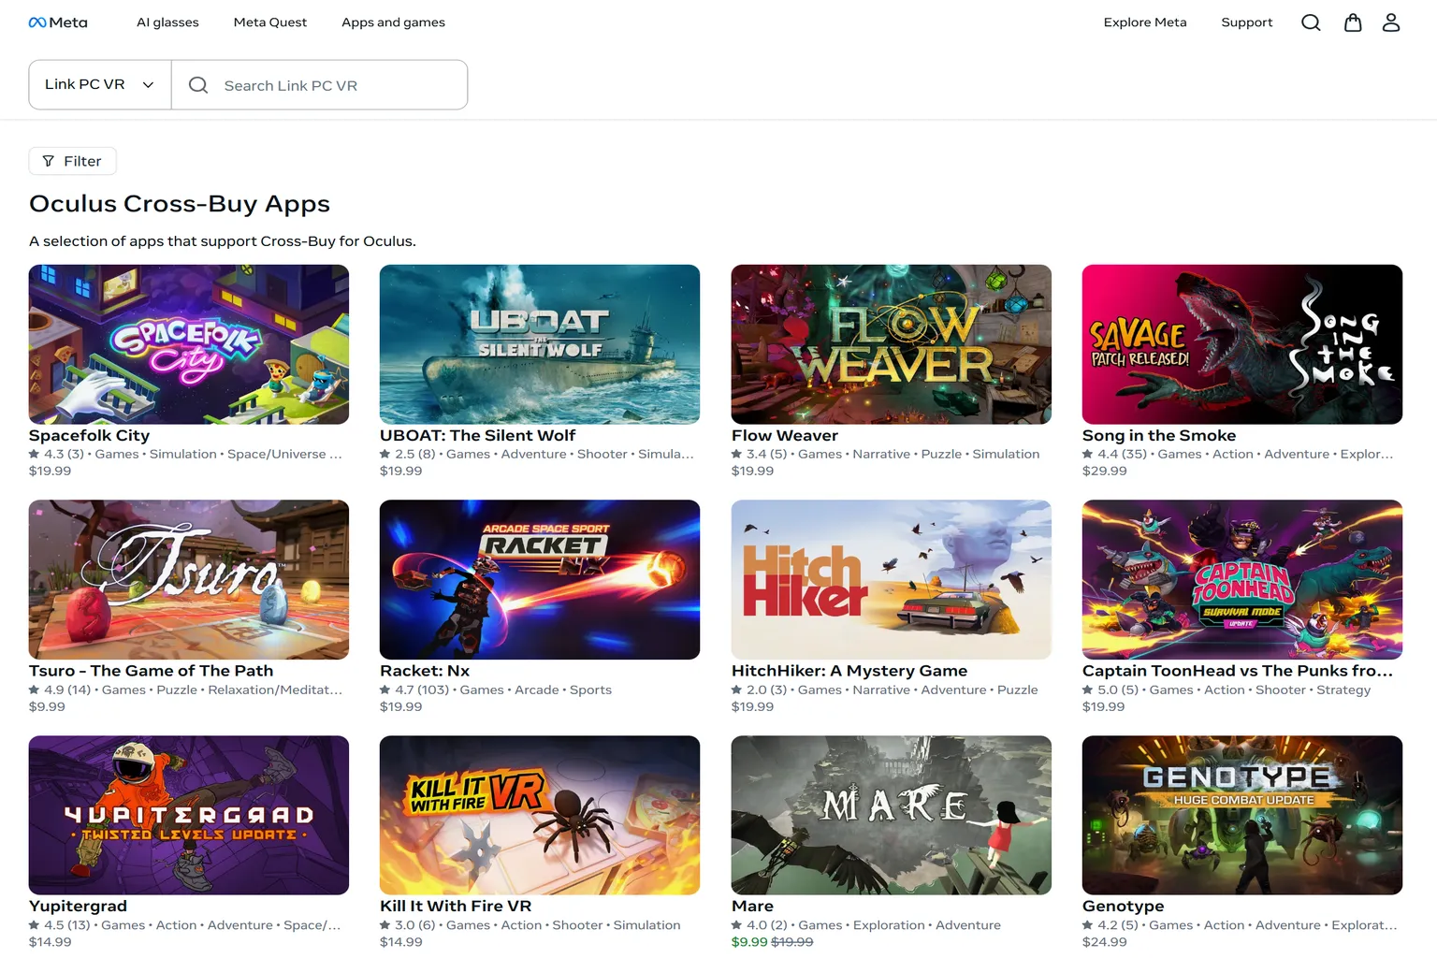Open Flow Weaver cover image
This screenshot has height=958, width=1437.
[x=892, y=344]
